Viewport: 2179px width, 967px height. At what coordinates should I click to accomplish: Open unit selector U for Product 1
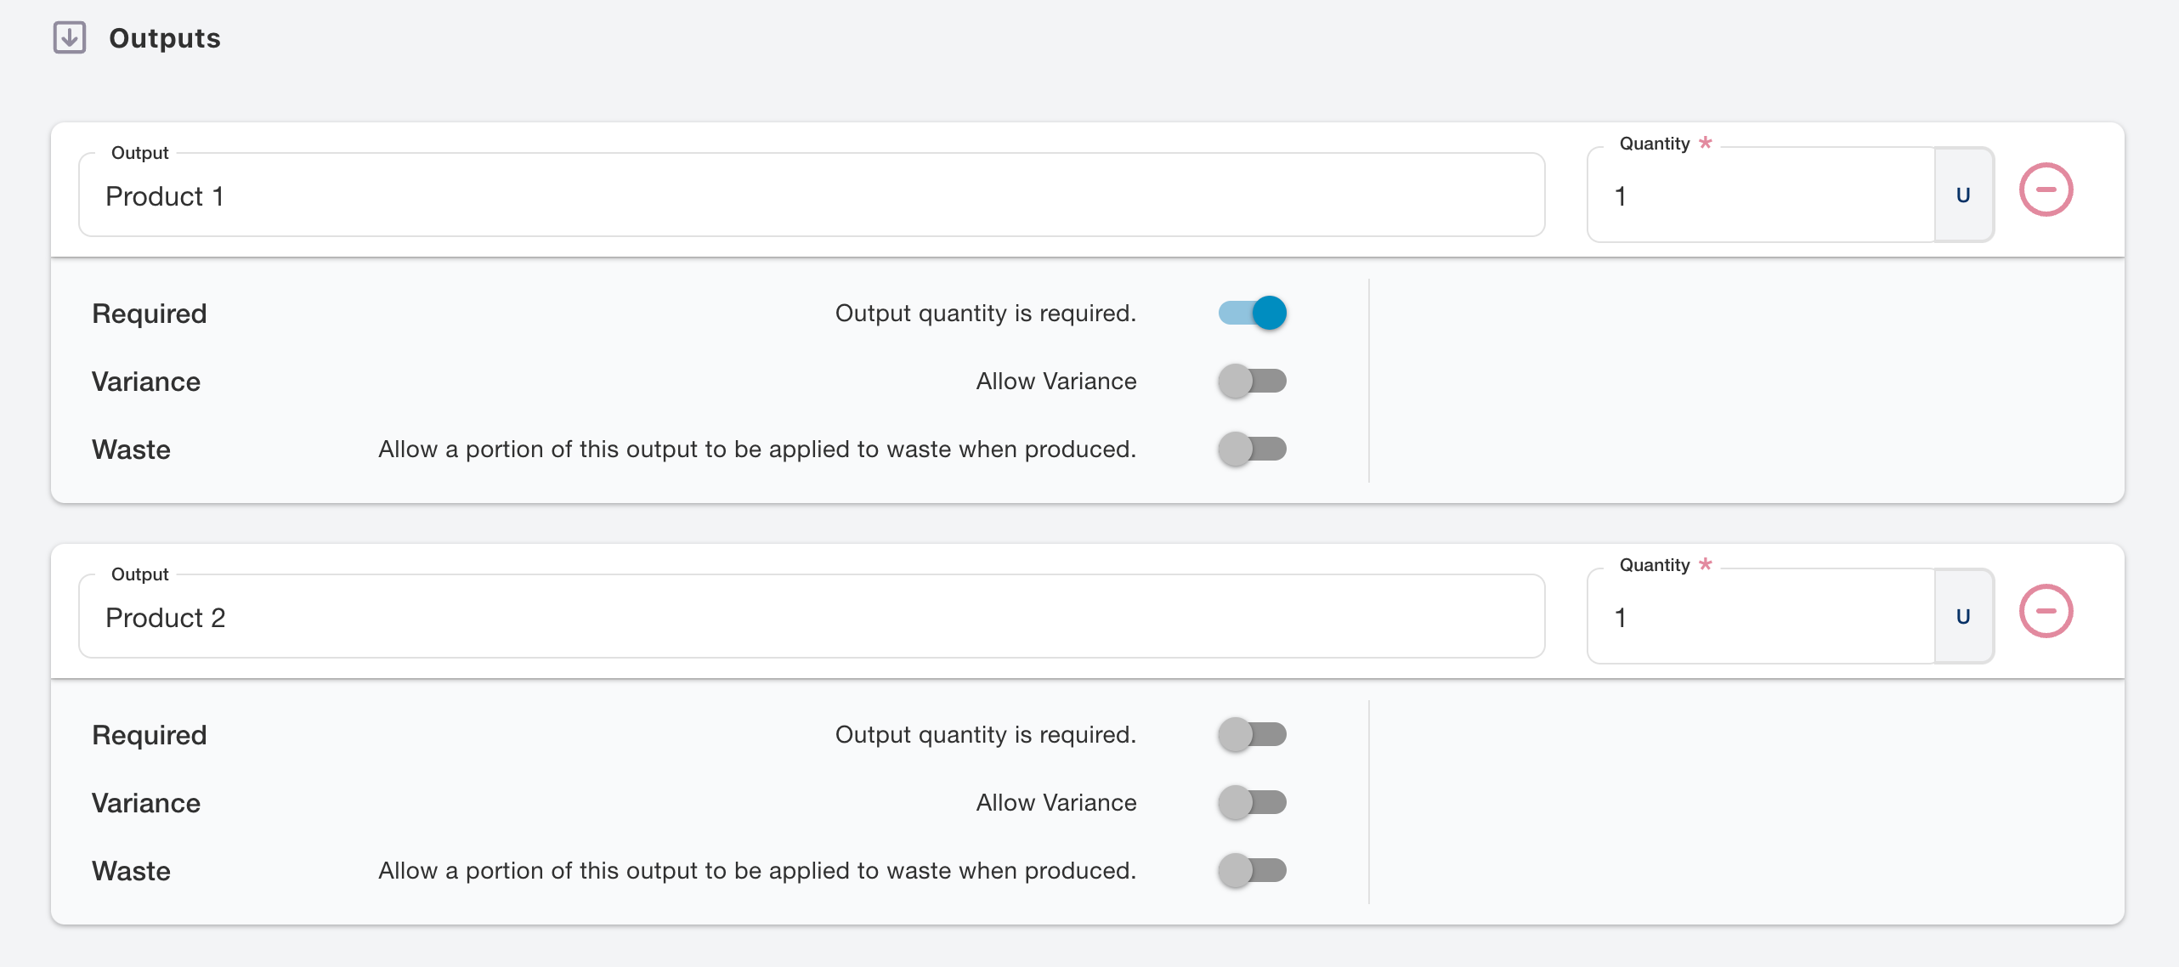[x=1963, y=195]
